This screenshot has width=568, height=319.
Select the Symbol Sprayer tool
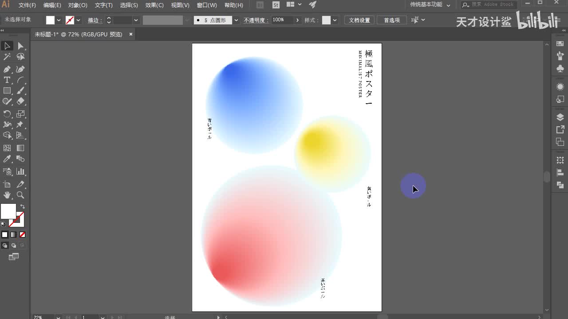pos(7,171)
